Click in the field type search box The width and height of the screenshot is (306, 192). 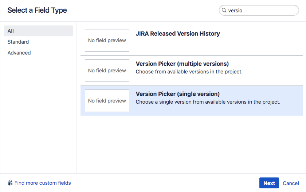[259, 10]
